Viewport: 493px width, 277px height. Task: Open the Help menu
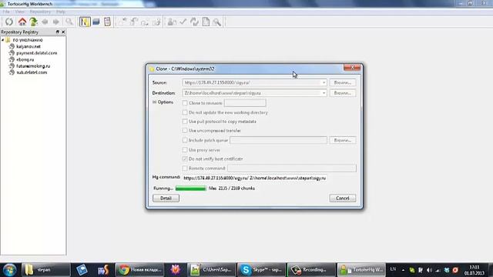point(61,12)
